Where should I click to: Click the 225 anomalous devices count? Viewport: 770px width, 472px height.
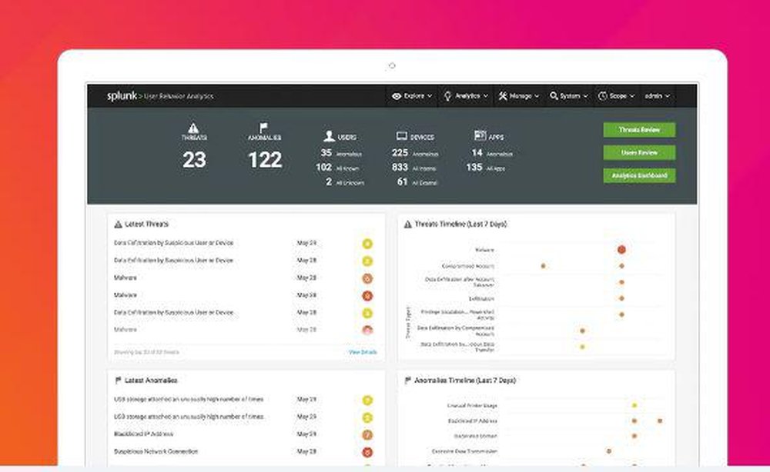click(400, 153)
